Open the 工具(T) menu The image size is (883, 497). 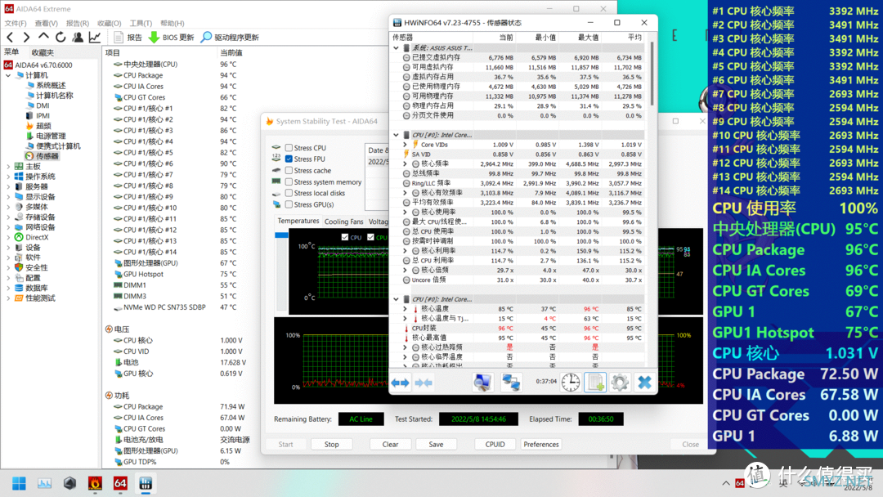141,23
